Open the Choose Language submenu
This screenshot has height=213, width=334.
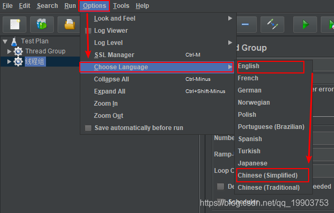pos(157,67)
